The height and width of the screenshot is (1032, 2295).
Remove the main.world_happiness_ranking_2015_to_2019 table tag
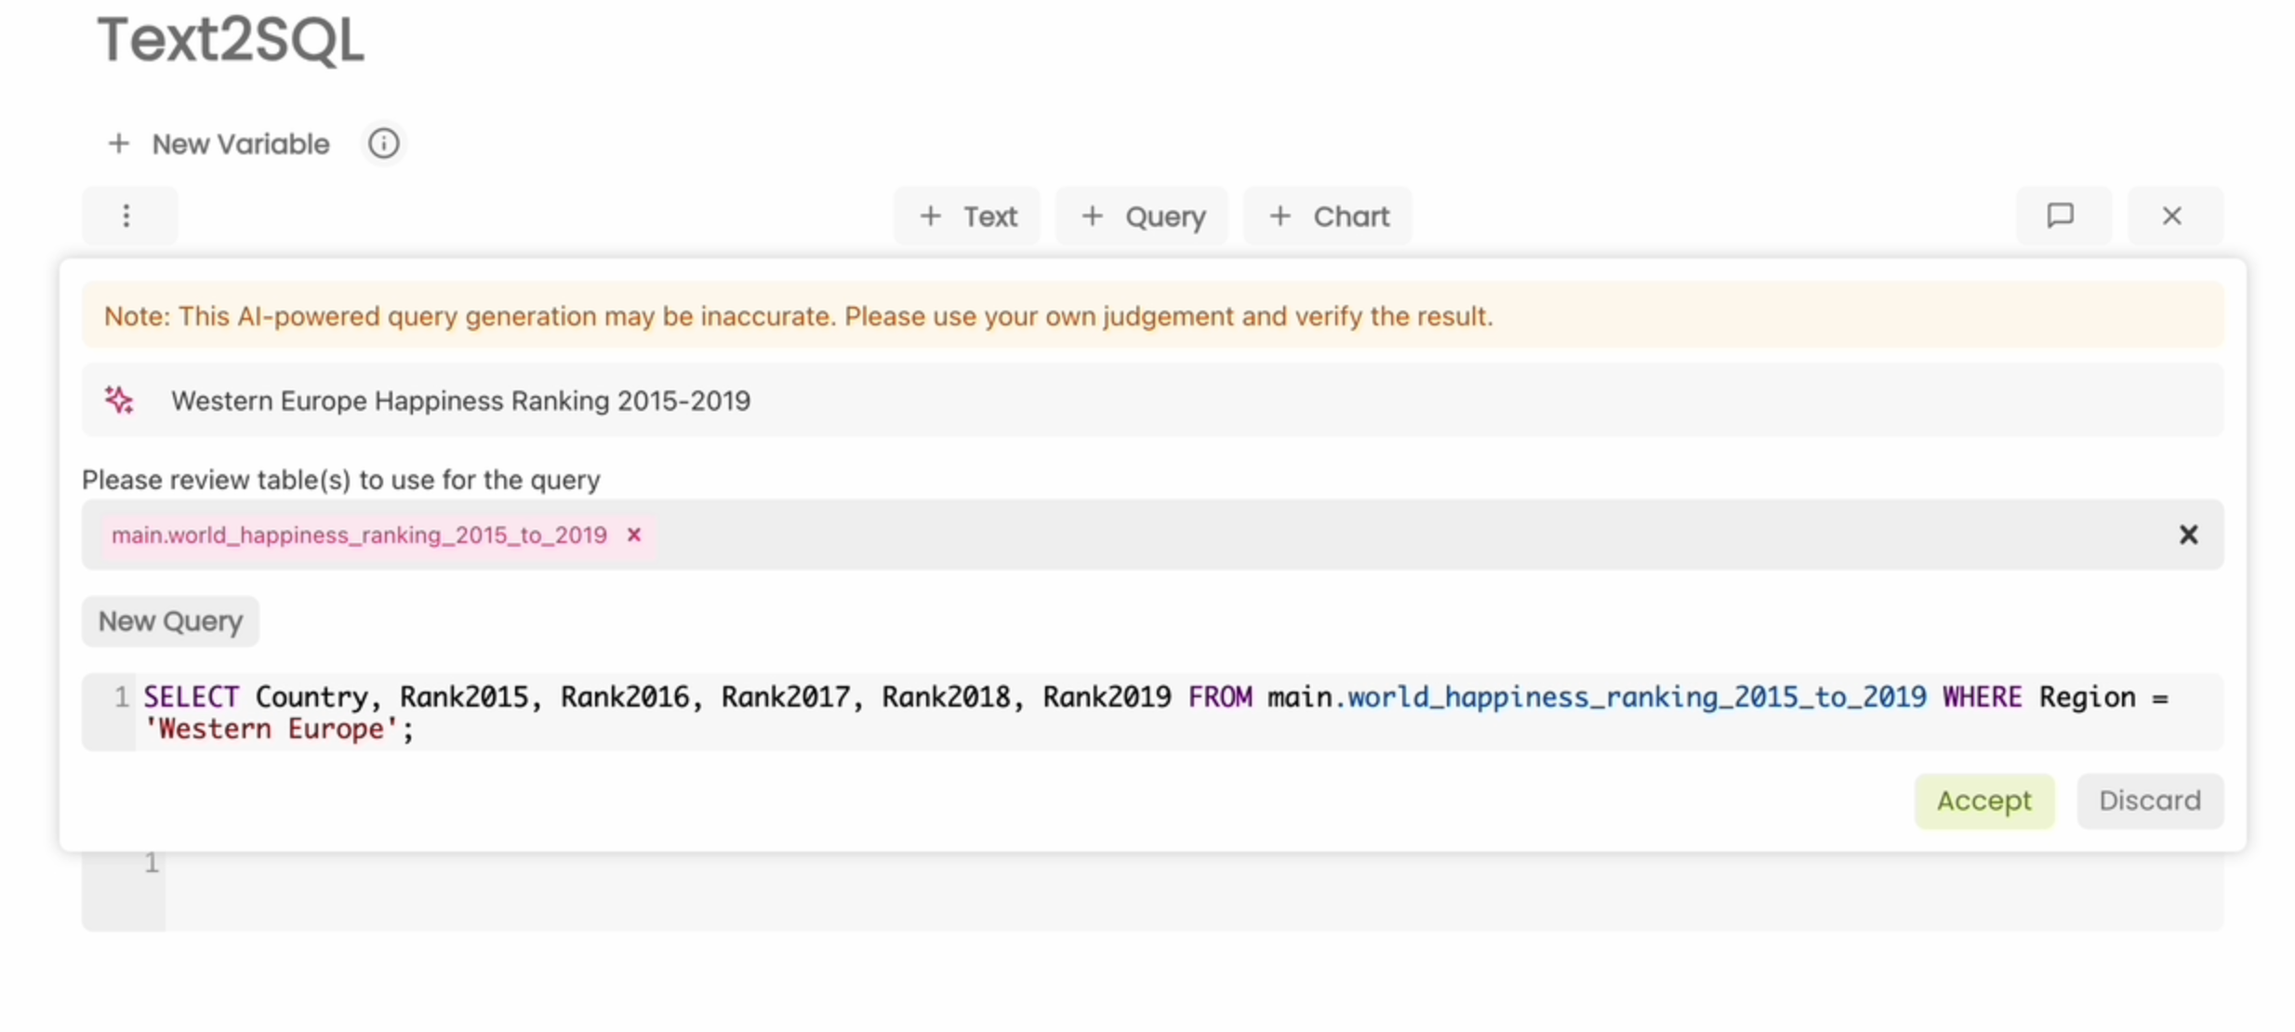click(634, 535)
